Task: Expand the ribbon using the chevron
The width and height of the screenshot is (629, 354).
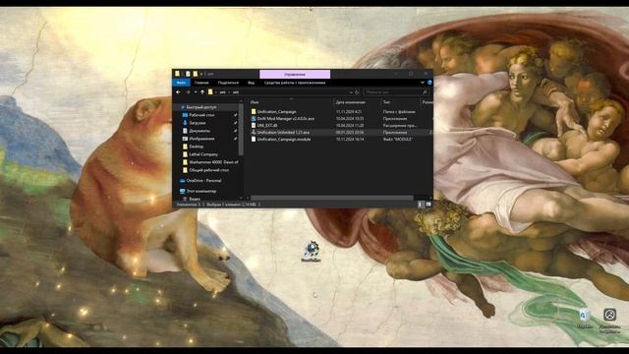Action: (x=422, y=83)
